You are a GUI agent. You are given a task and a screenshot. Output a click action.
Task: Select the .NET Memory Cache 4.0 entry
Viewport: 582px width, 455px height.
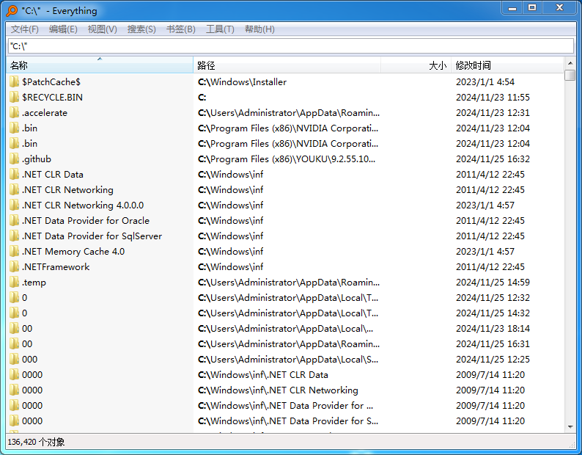[73, 252]
